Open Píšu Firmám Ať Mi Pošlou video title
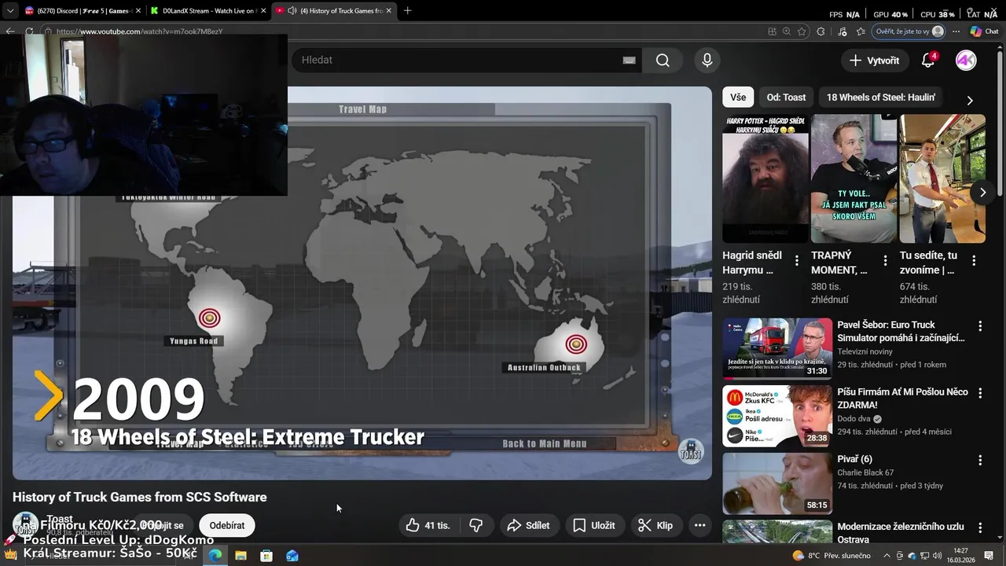This screenshot has width=1006, height=566. [x=902, y=398]
